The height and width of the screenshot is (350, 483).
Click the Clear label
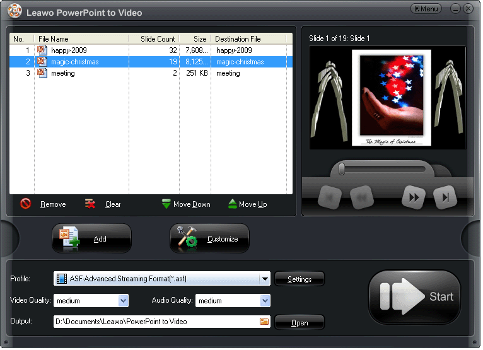coord(113,204)
